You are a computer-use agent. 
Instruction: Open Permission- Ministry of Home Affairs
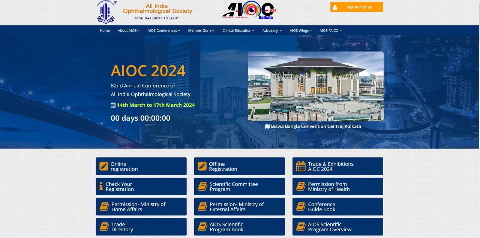(141, 207)
